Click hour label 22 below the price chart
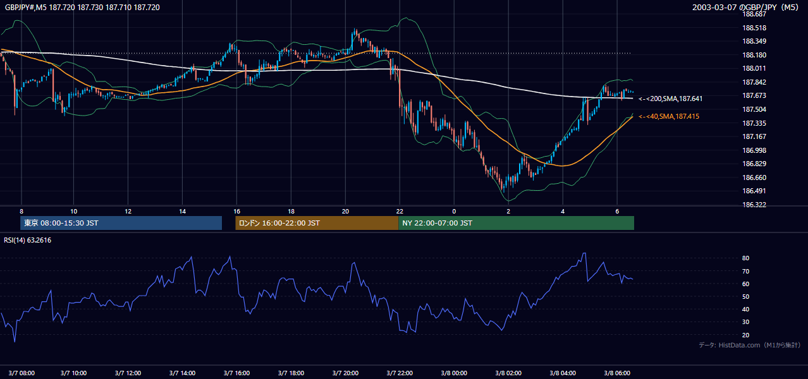 point(400,211)
